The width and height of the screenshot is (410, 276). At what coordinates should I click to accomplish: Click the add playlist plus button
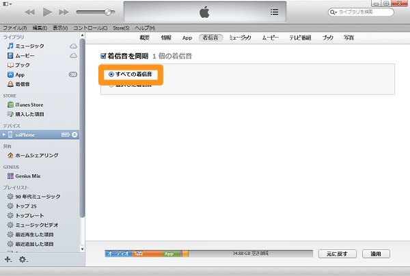click(8, 260)
